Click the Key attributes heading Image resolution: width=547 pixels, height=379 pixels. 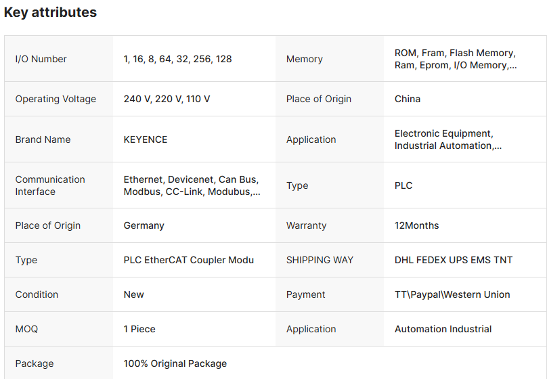[51, 12]
